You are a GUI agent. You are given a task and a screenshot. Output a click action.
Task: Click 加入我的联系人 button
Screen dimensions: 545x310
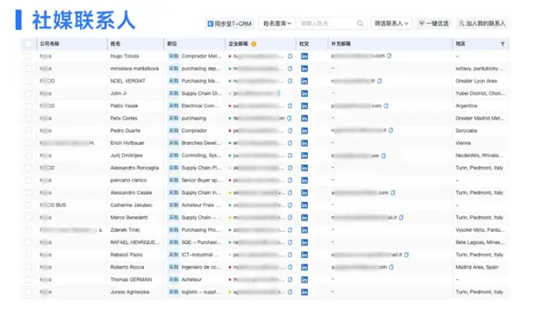click(482, 23)
